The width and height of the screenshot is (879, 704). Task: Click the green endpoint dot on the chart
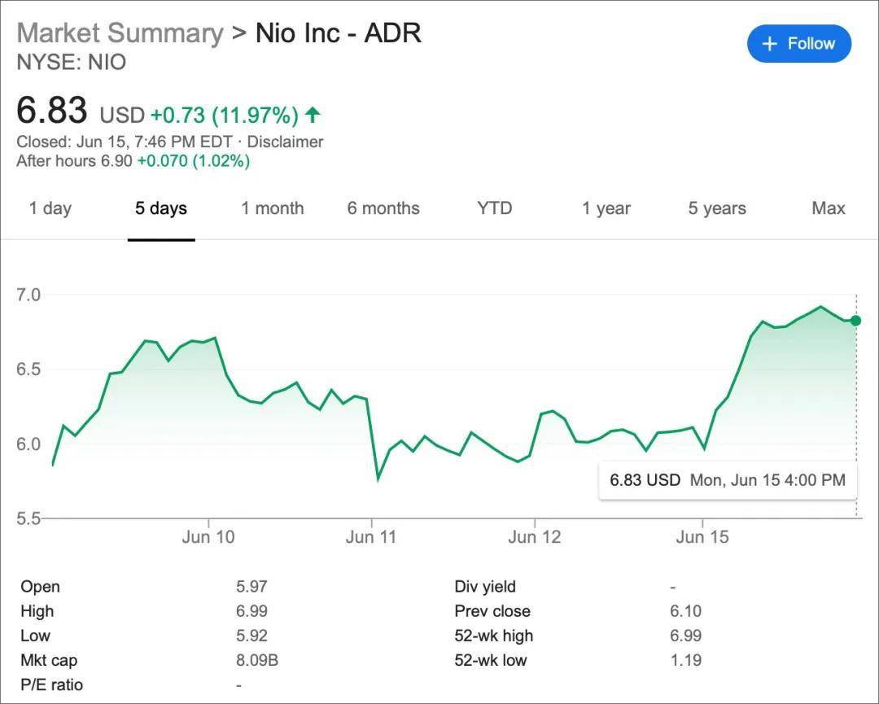[x=855, y=321]
